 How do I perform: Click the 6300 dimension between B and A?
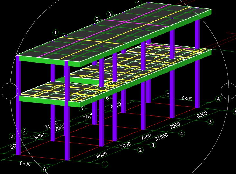187,99
